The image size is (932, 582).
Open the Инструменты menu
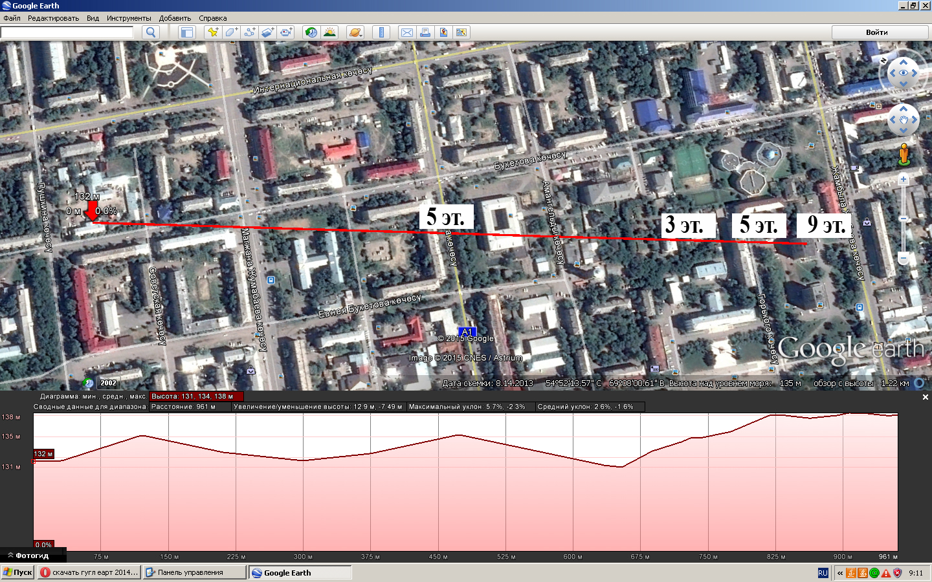click(129, 18)
